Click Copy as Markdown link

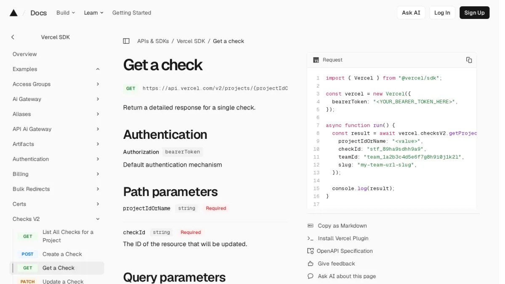(x=343, y=226)
